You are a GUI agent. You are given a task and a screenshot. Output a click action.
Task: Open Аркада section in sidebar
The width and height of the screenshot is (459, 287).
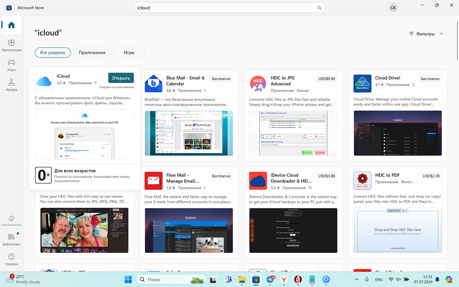[x=11, y=85]
